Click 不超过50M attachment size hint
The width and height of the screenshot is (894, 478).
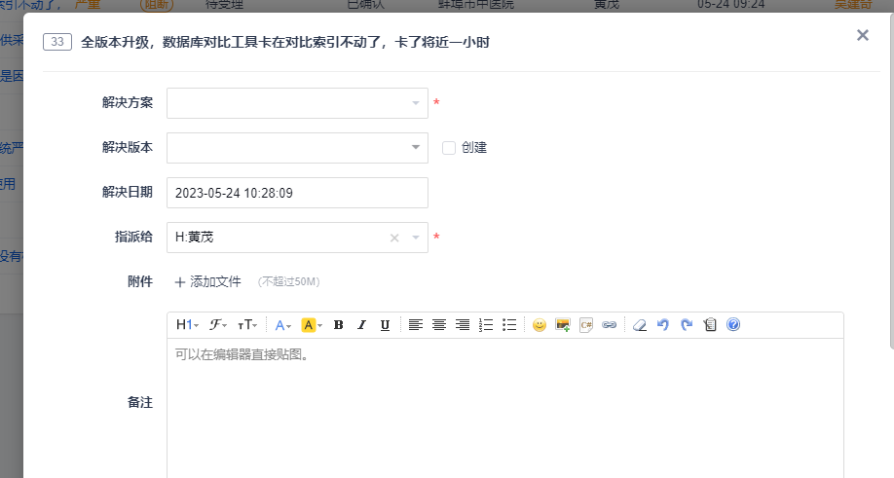(x=288, y=282)
